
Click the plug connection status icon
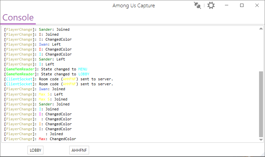198,6
